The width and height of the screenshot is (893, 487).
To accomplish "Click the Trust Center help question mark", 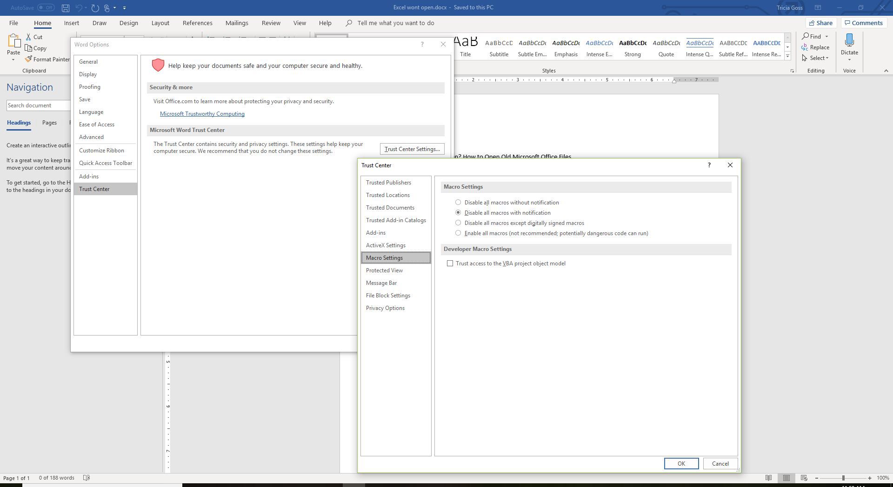I will (x=709, y=165).
